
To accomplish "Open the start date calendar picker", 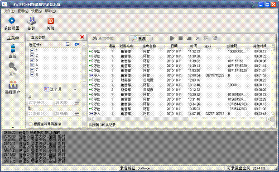I will [77, 102].
